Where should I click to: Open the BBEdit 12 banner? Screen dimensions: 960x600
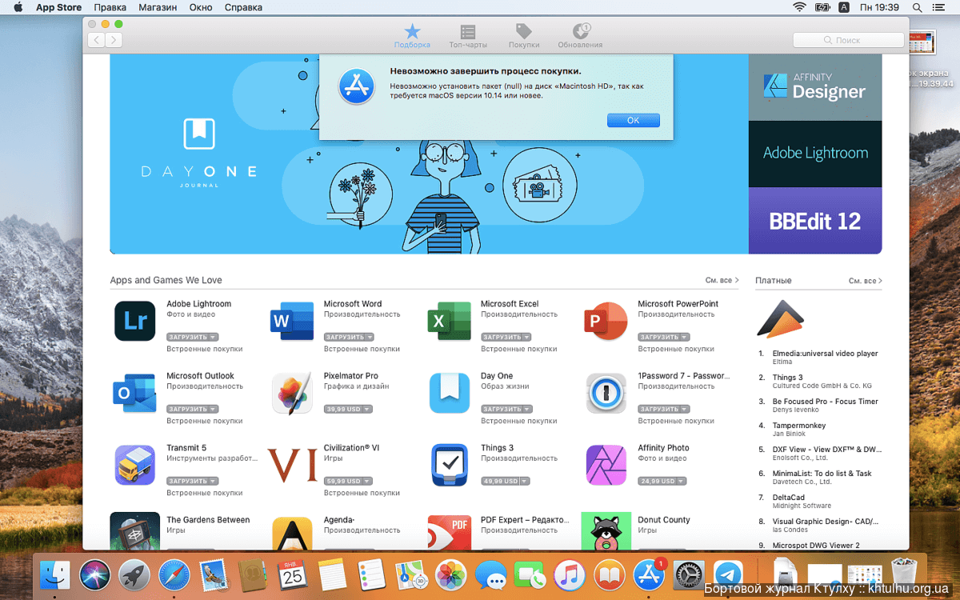tap(815, 221)
